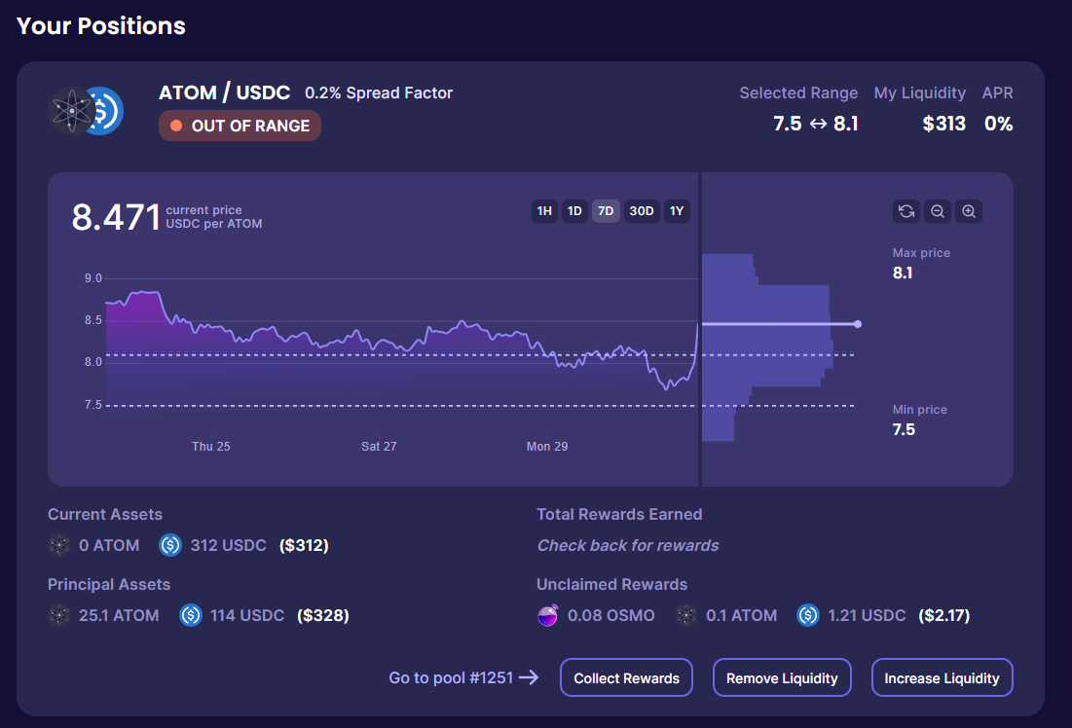Click the USDC icon in Unclaimed Rewards

pyautogui.click(x=808, y=615)
